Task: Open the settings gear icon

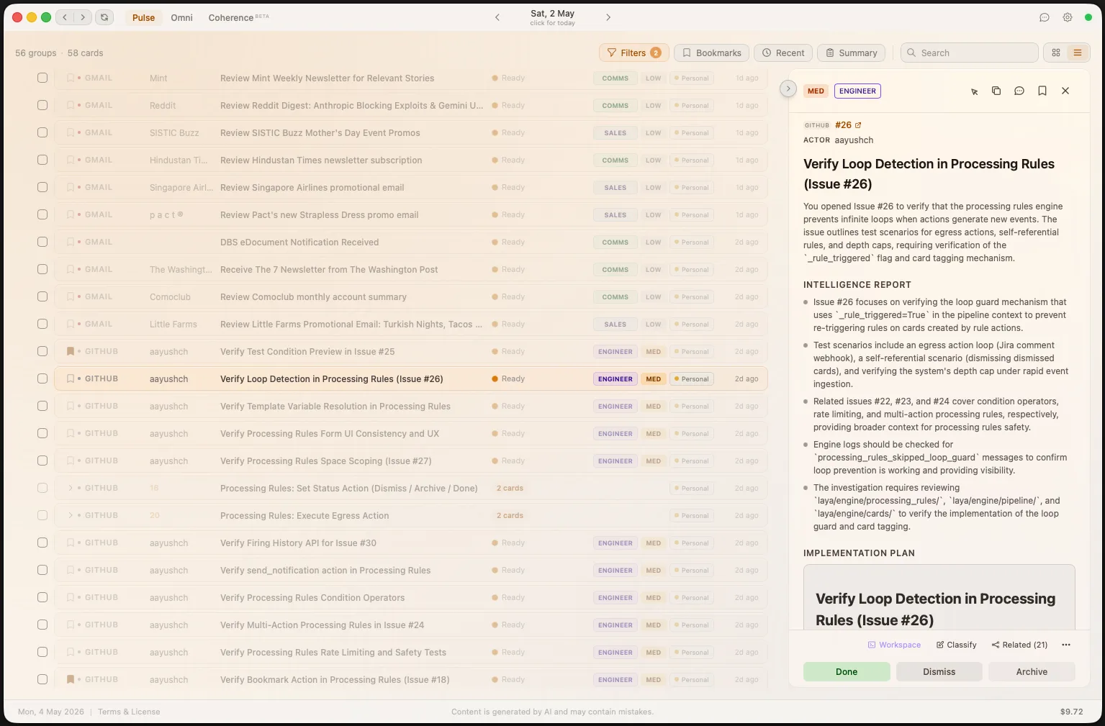Action: (1068, 17)
